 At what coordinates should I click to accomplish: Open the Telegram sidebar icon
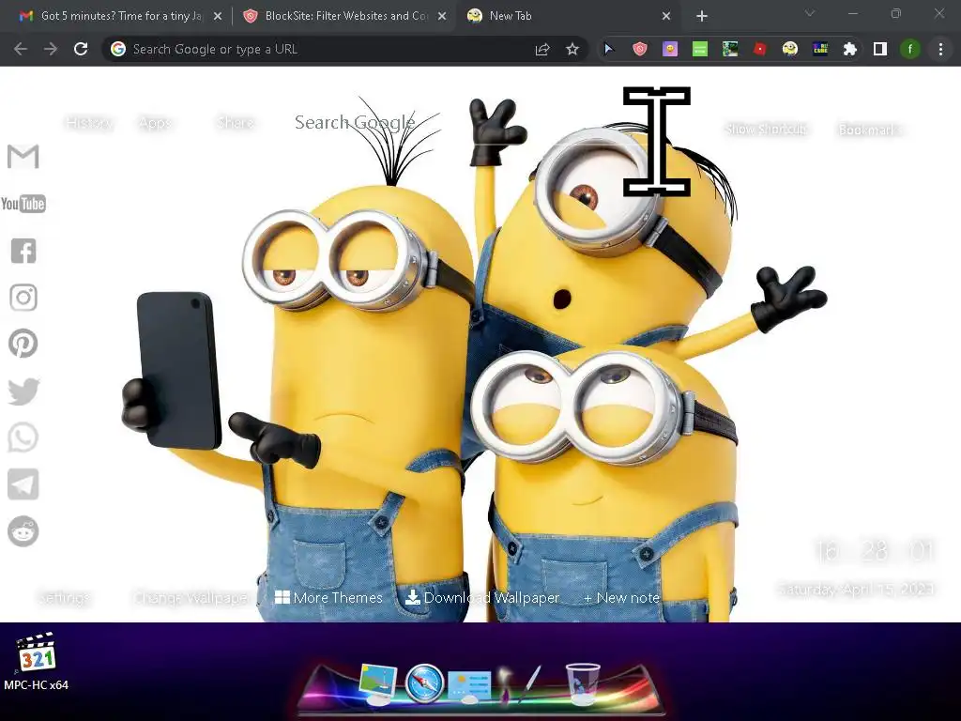23,484
